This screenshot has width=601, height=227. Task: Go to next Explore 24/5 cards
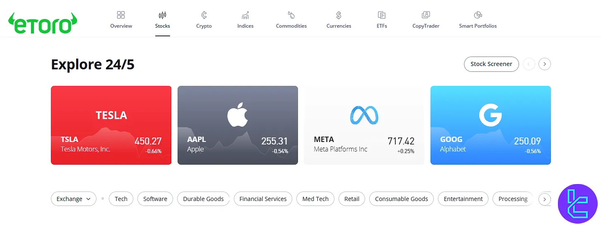[x=545, y=64]
